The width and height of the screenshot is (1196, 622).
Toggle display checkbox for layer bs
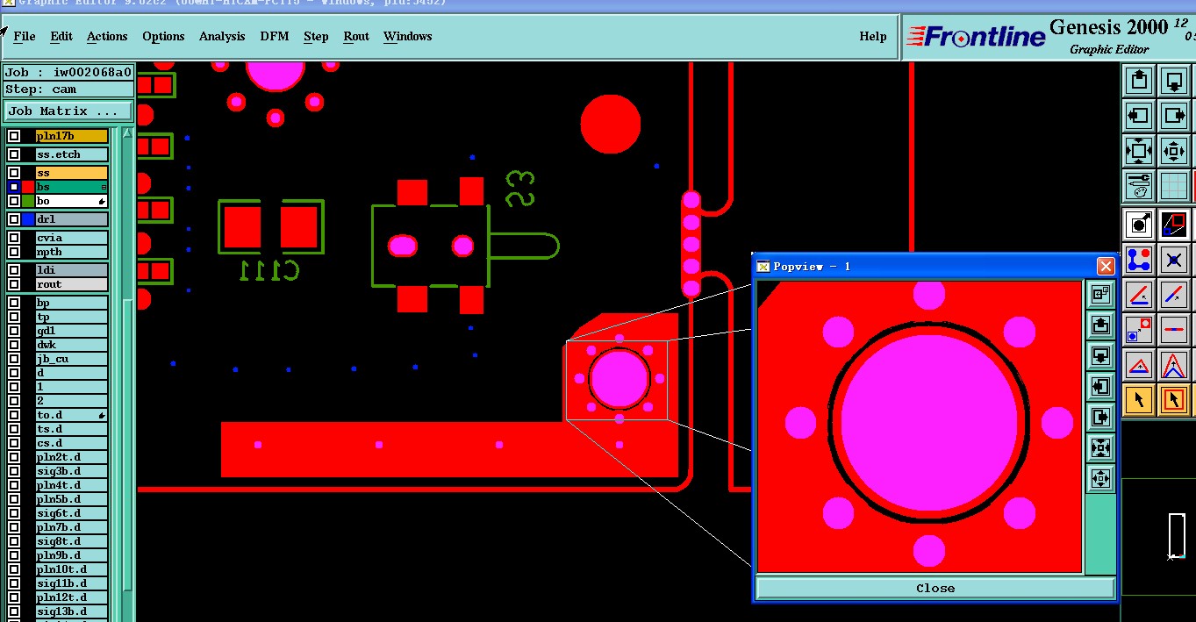pos(14,187)
